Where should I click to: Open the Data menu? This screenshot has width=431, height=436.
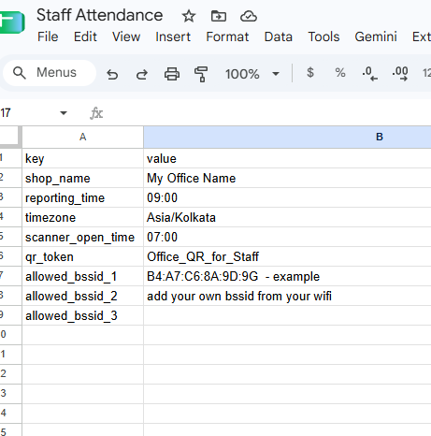point(279,36)
